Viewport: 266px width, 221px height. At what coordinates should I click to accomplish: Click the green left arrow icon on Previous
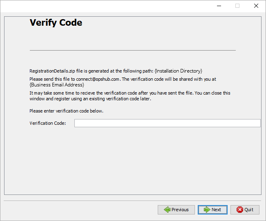click(167, 210)
